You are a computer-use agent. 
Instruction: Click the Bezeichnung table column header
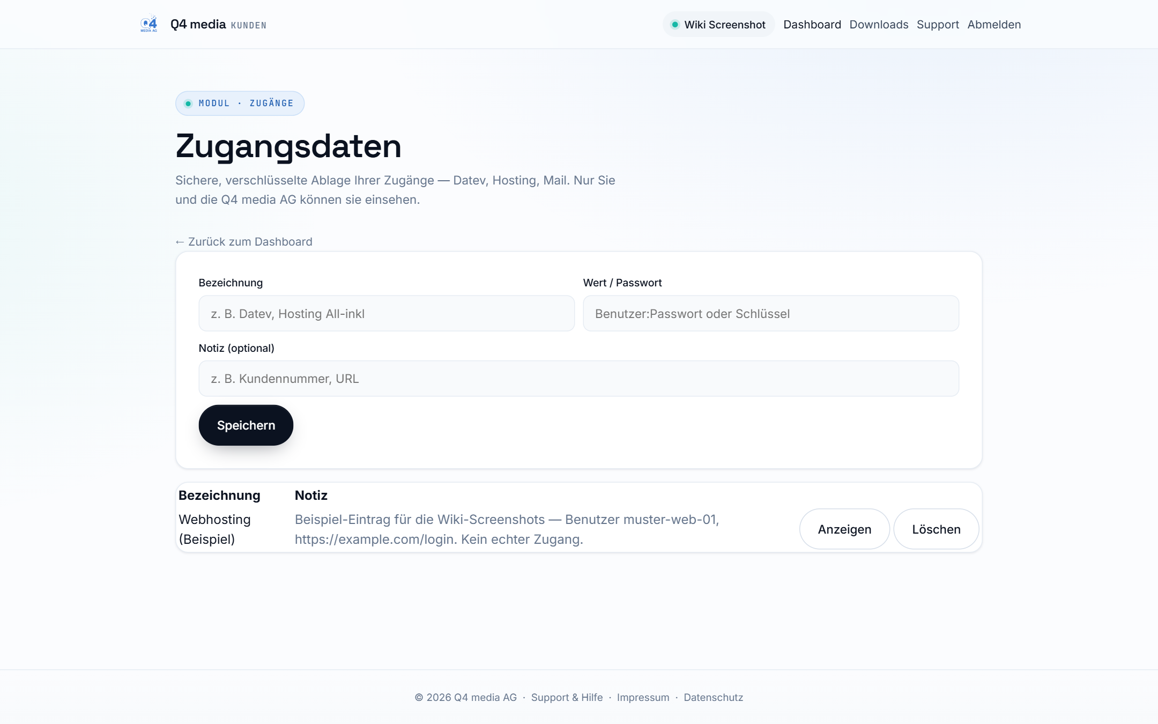click(x=219, y=496)
